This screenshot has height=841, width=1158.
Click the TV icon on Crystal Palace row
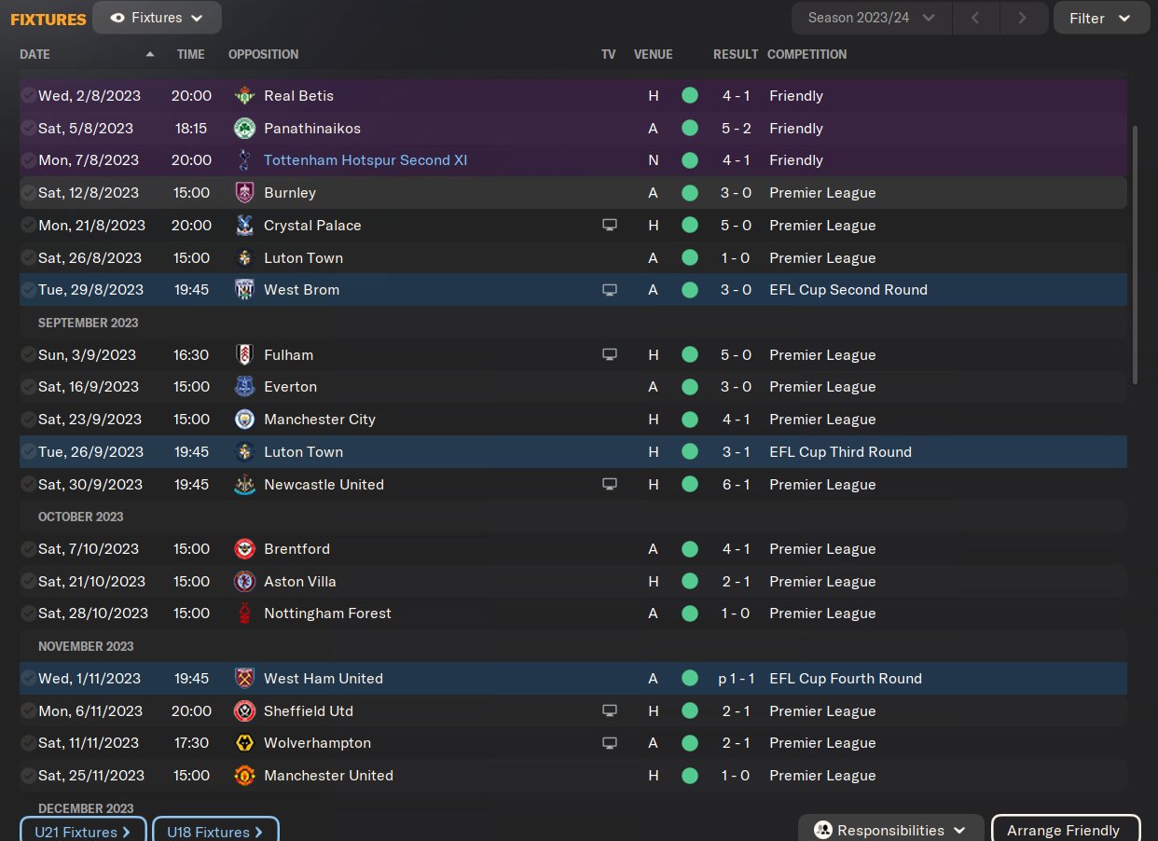tap(610, 226)
